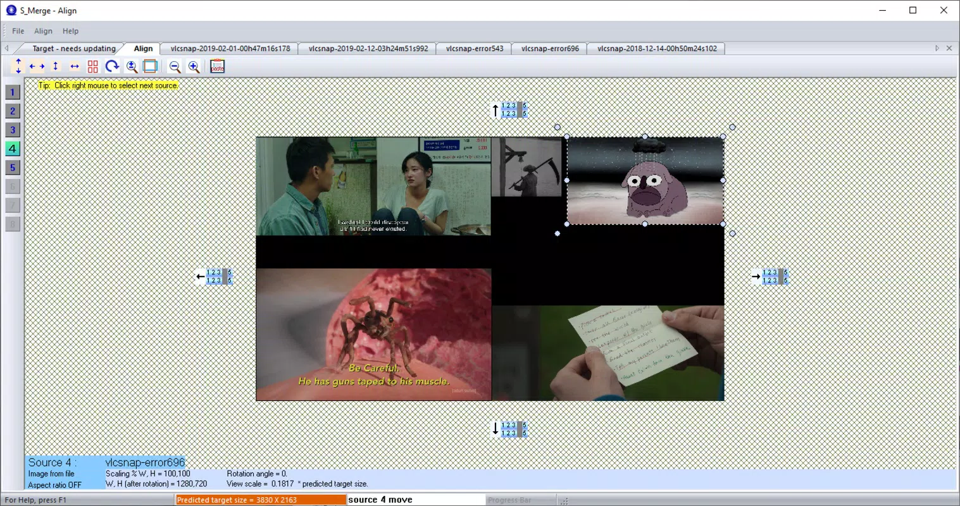Click the horizontal spread arrows toolbar icon
Image resolution: width=960 pixels, height=506 pixels.
click(37, 66)
